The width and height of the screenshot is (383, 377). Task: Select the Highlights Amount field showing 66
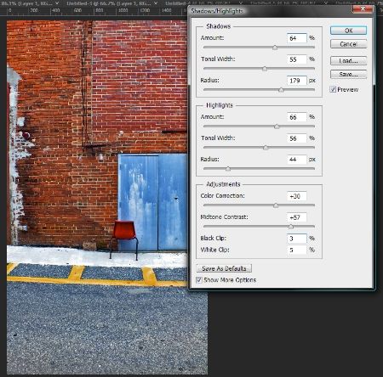click(297, 117)
